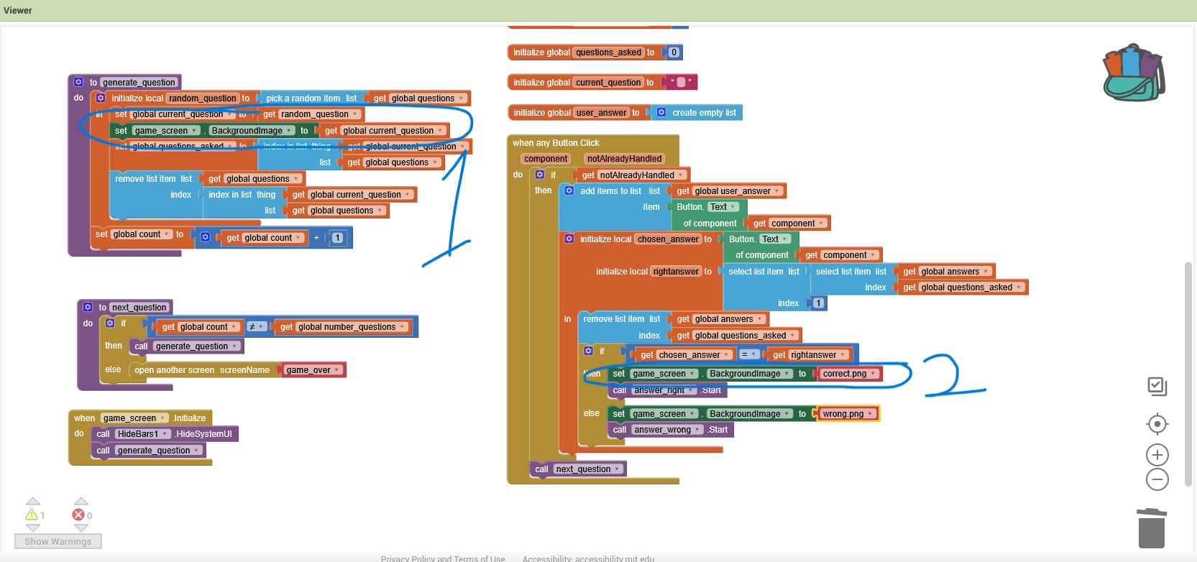
Task: Open the wrong.png asset dropdown
Action: [871, 414]
